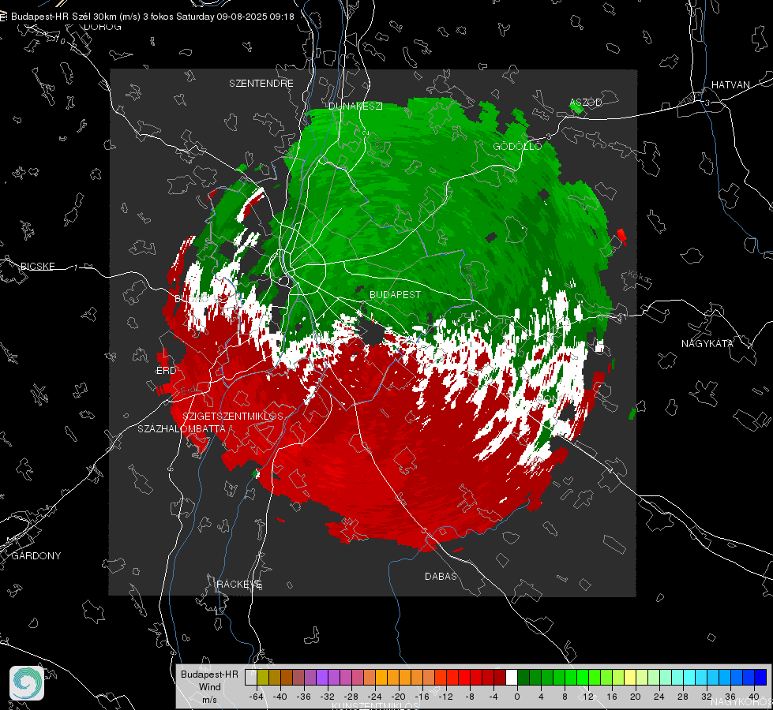The width and height of the screenshot is (773, 710).
Task: Click the ÉRD town label
Action: click(166, 371)
